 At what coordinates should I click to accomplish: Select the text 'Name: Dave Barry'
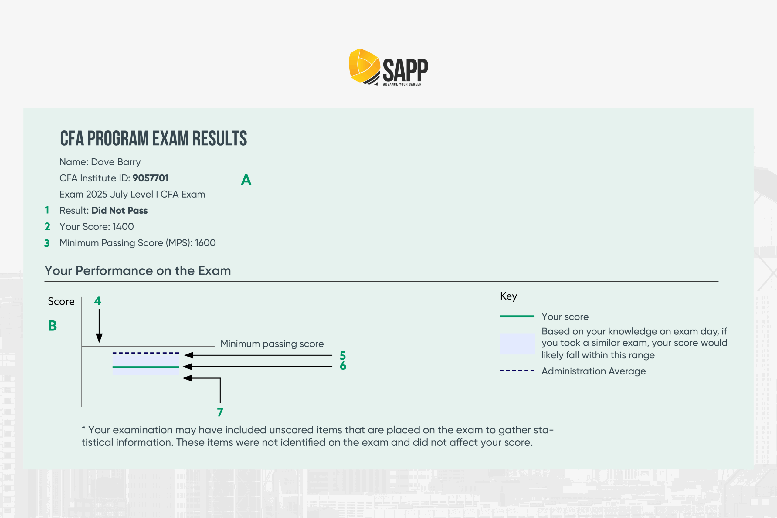[x=100, y=162]
